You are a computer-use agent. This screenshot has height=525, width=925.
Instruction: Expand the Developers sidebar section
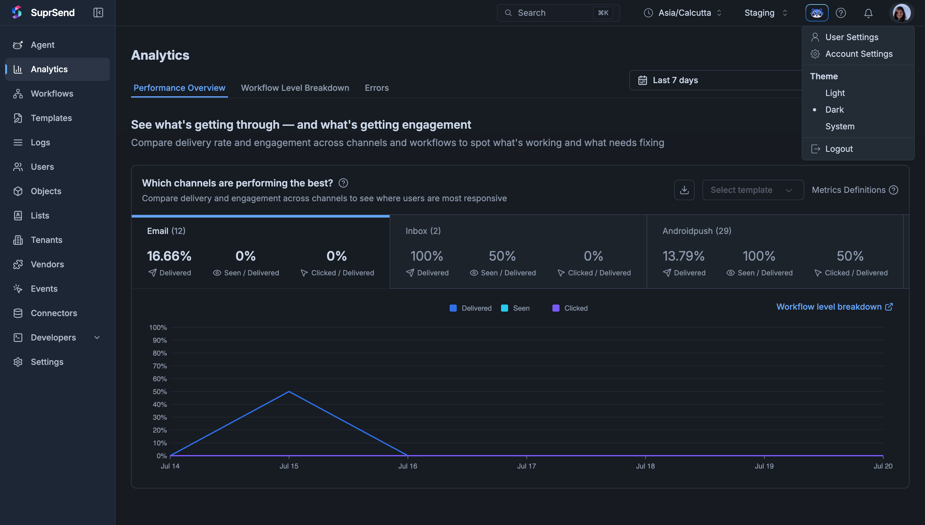(57, 338)
